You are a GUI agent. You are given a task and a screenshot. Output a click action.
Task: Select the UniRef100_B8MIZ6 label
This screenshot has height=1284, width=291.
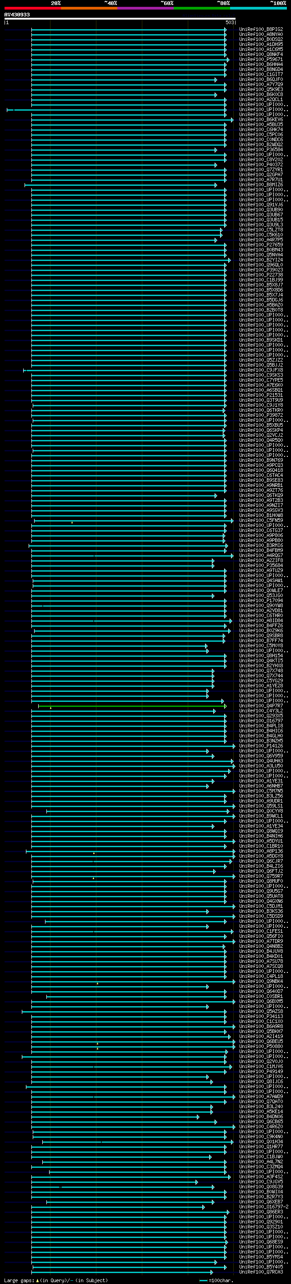(261, 184)
